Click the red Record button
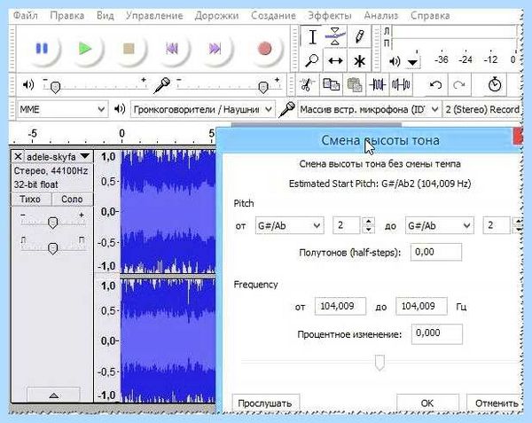Screen dimensions: 532x423 [x=264, y=49]
